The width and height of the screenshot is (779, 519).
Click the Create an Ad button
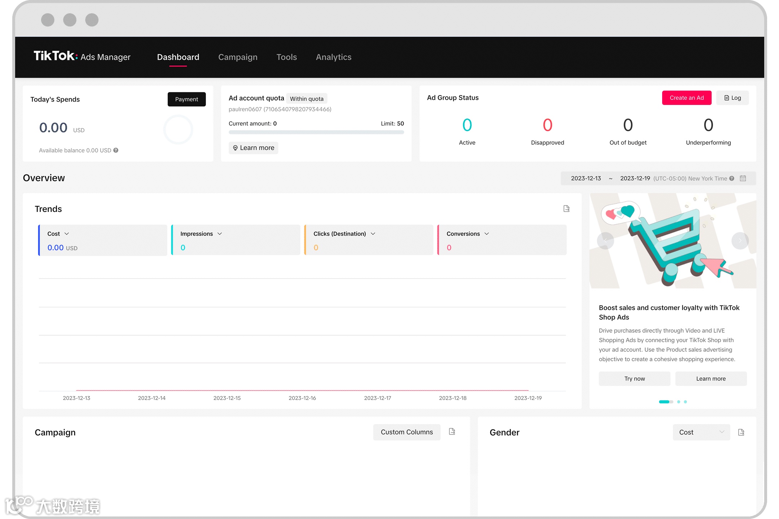click(686, 98)
